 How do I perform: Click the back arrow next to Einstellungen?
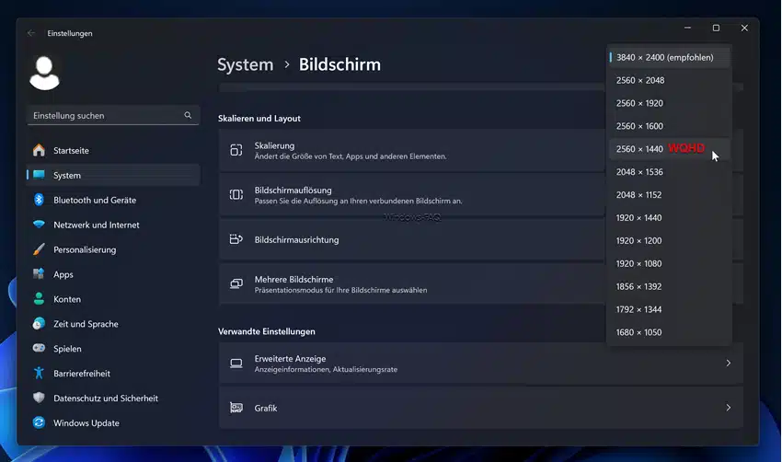tap(31, 33)
